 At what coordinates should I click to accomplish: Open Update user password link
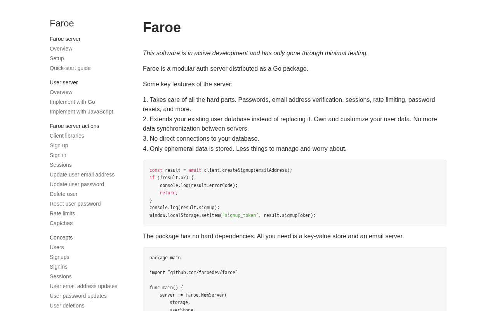(x=77, y=184)
